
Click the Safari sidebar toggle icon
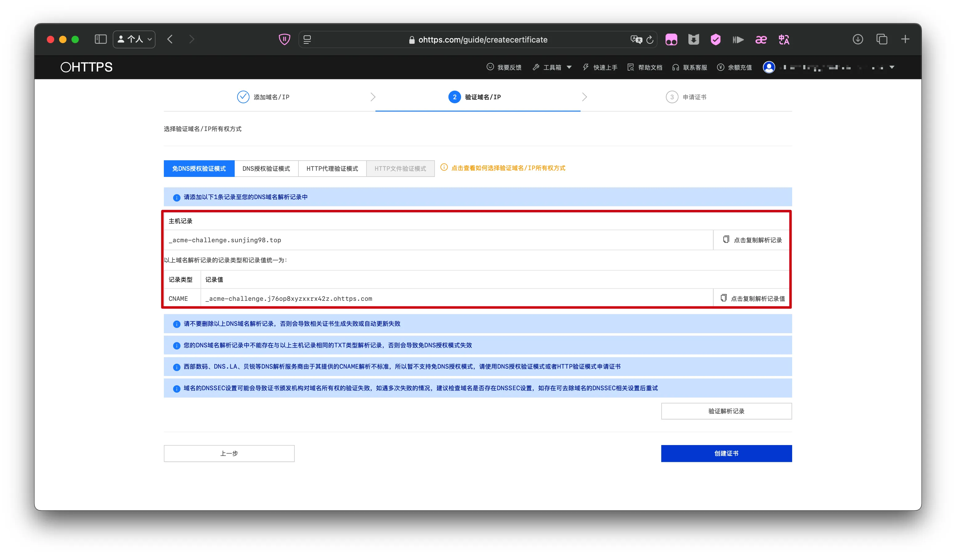click(x=100, y=39)
